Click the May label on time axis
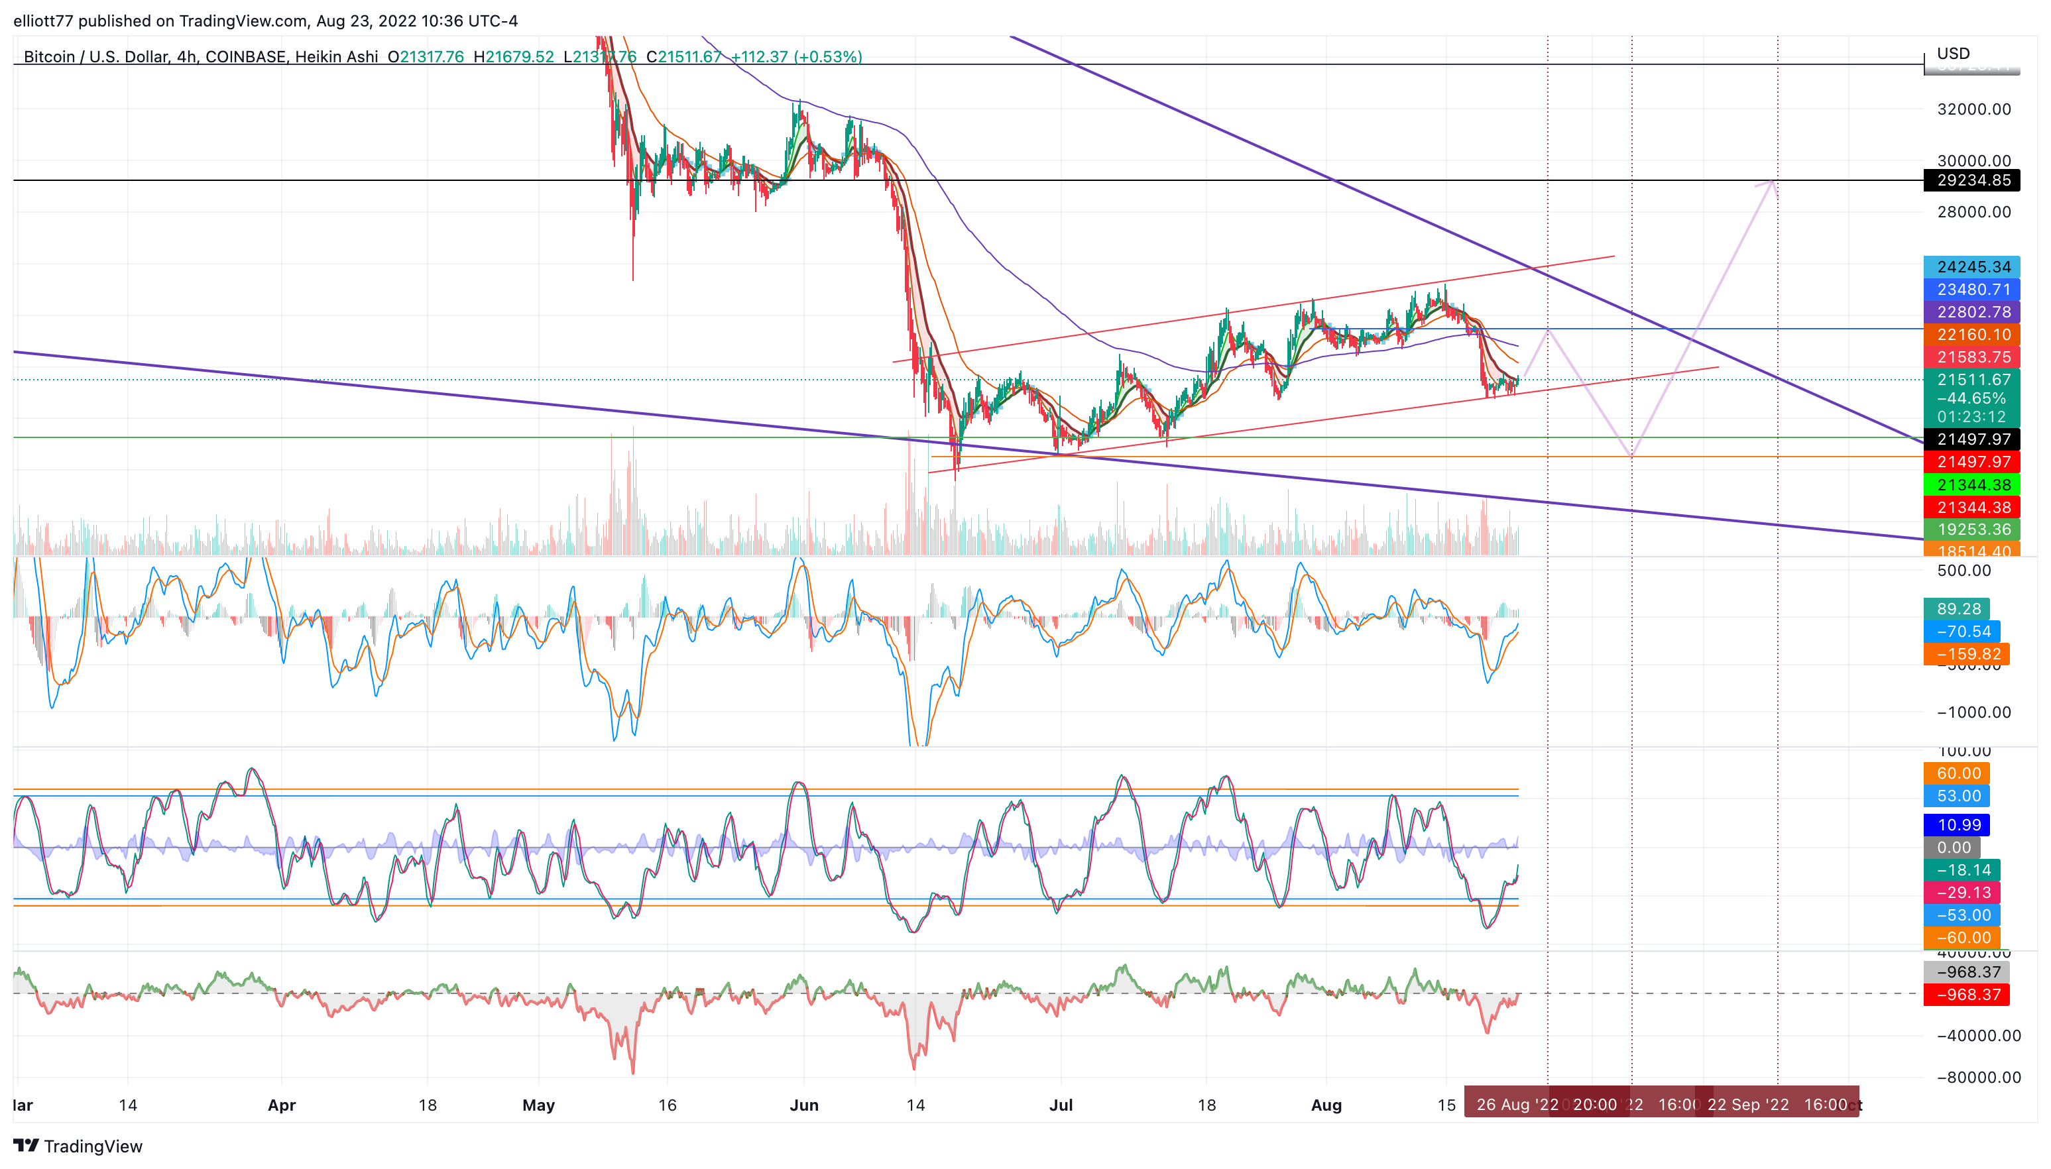 pos(538,1105)
